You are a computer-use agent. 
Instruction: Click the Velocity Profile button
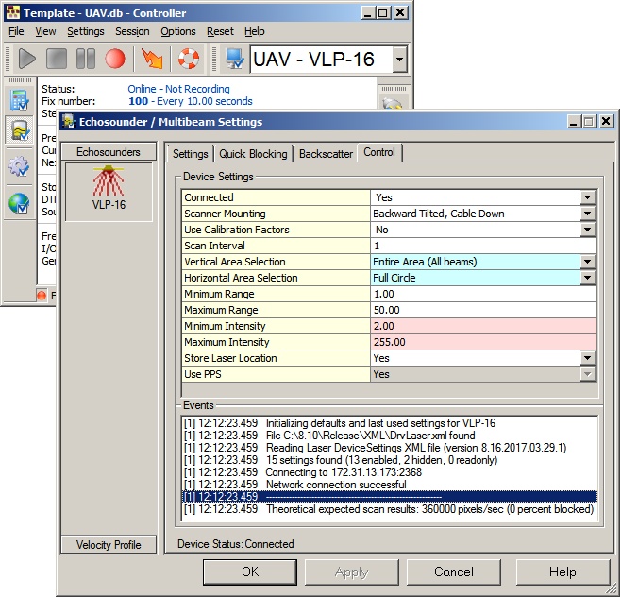(x=109, y=545)
